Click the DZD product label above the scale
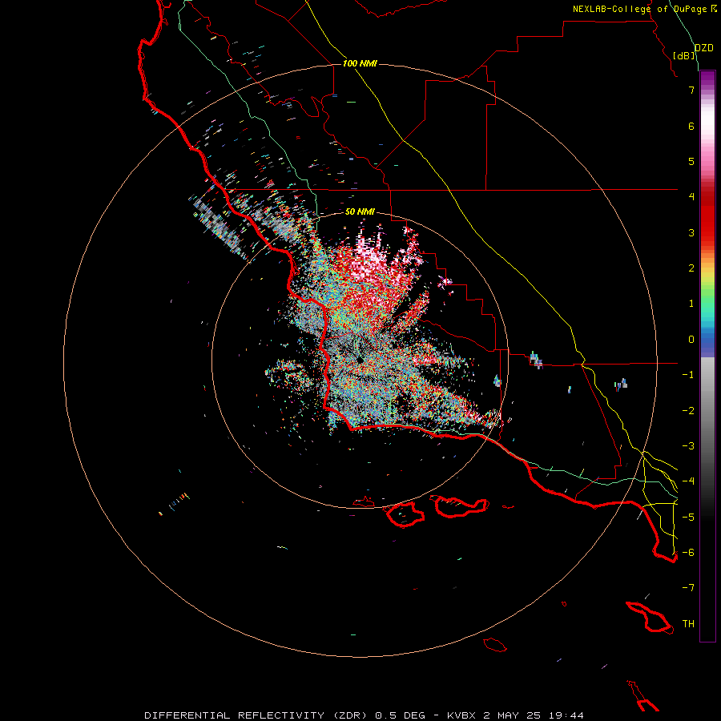Screen dimensions: 721x721 pyautogui.click(x=704, y=48)
